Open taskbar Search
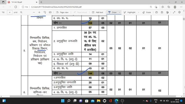185x104 pixels. point(69,101)
